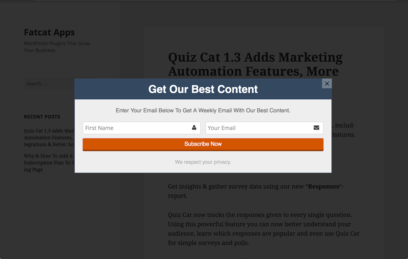Focus the Your Email input field
Screen dimensions: 408x259
coord(259,128)
